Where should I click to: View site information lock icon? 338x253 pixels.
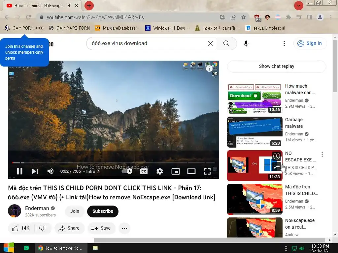tap(42, 17)
